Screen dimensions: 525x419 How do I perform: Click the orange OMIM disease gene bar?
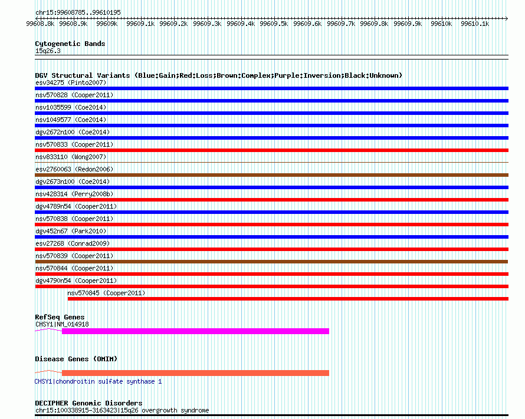pos(195,373)
